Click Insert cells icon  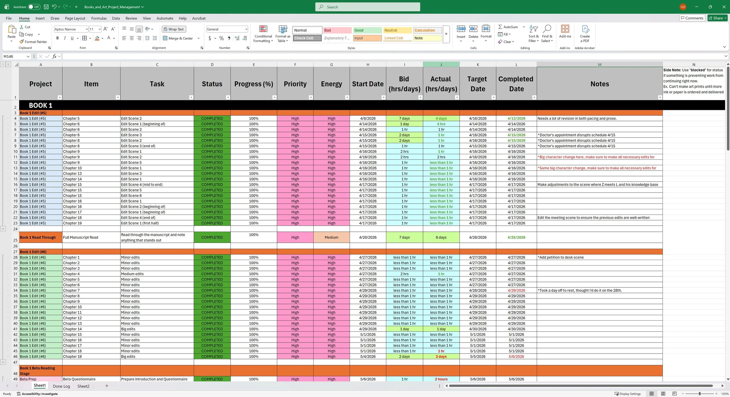(x=461, y=33)
